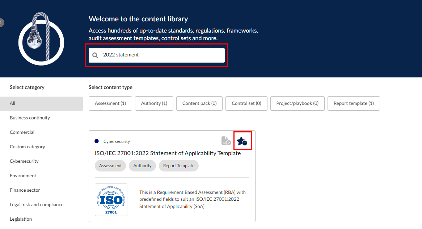Click the Welcome to the content library heading
Viewport: 422px width, 229px height.
click(x=138, y=19)
